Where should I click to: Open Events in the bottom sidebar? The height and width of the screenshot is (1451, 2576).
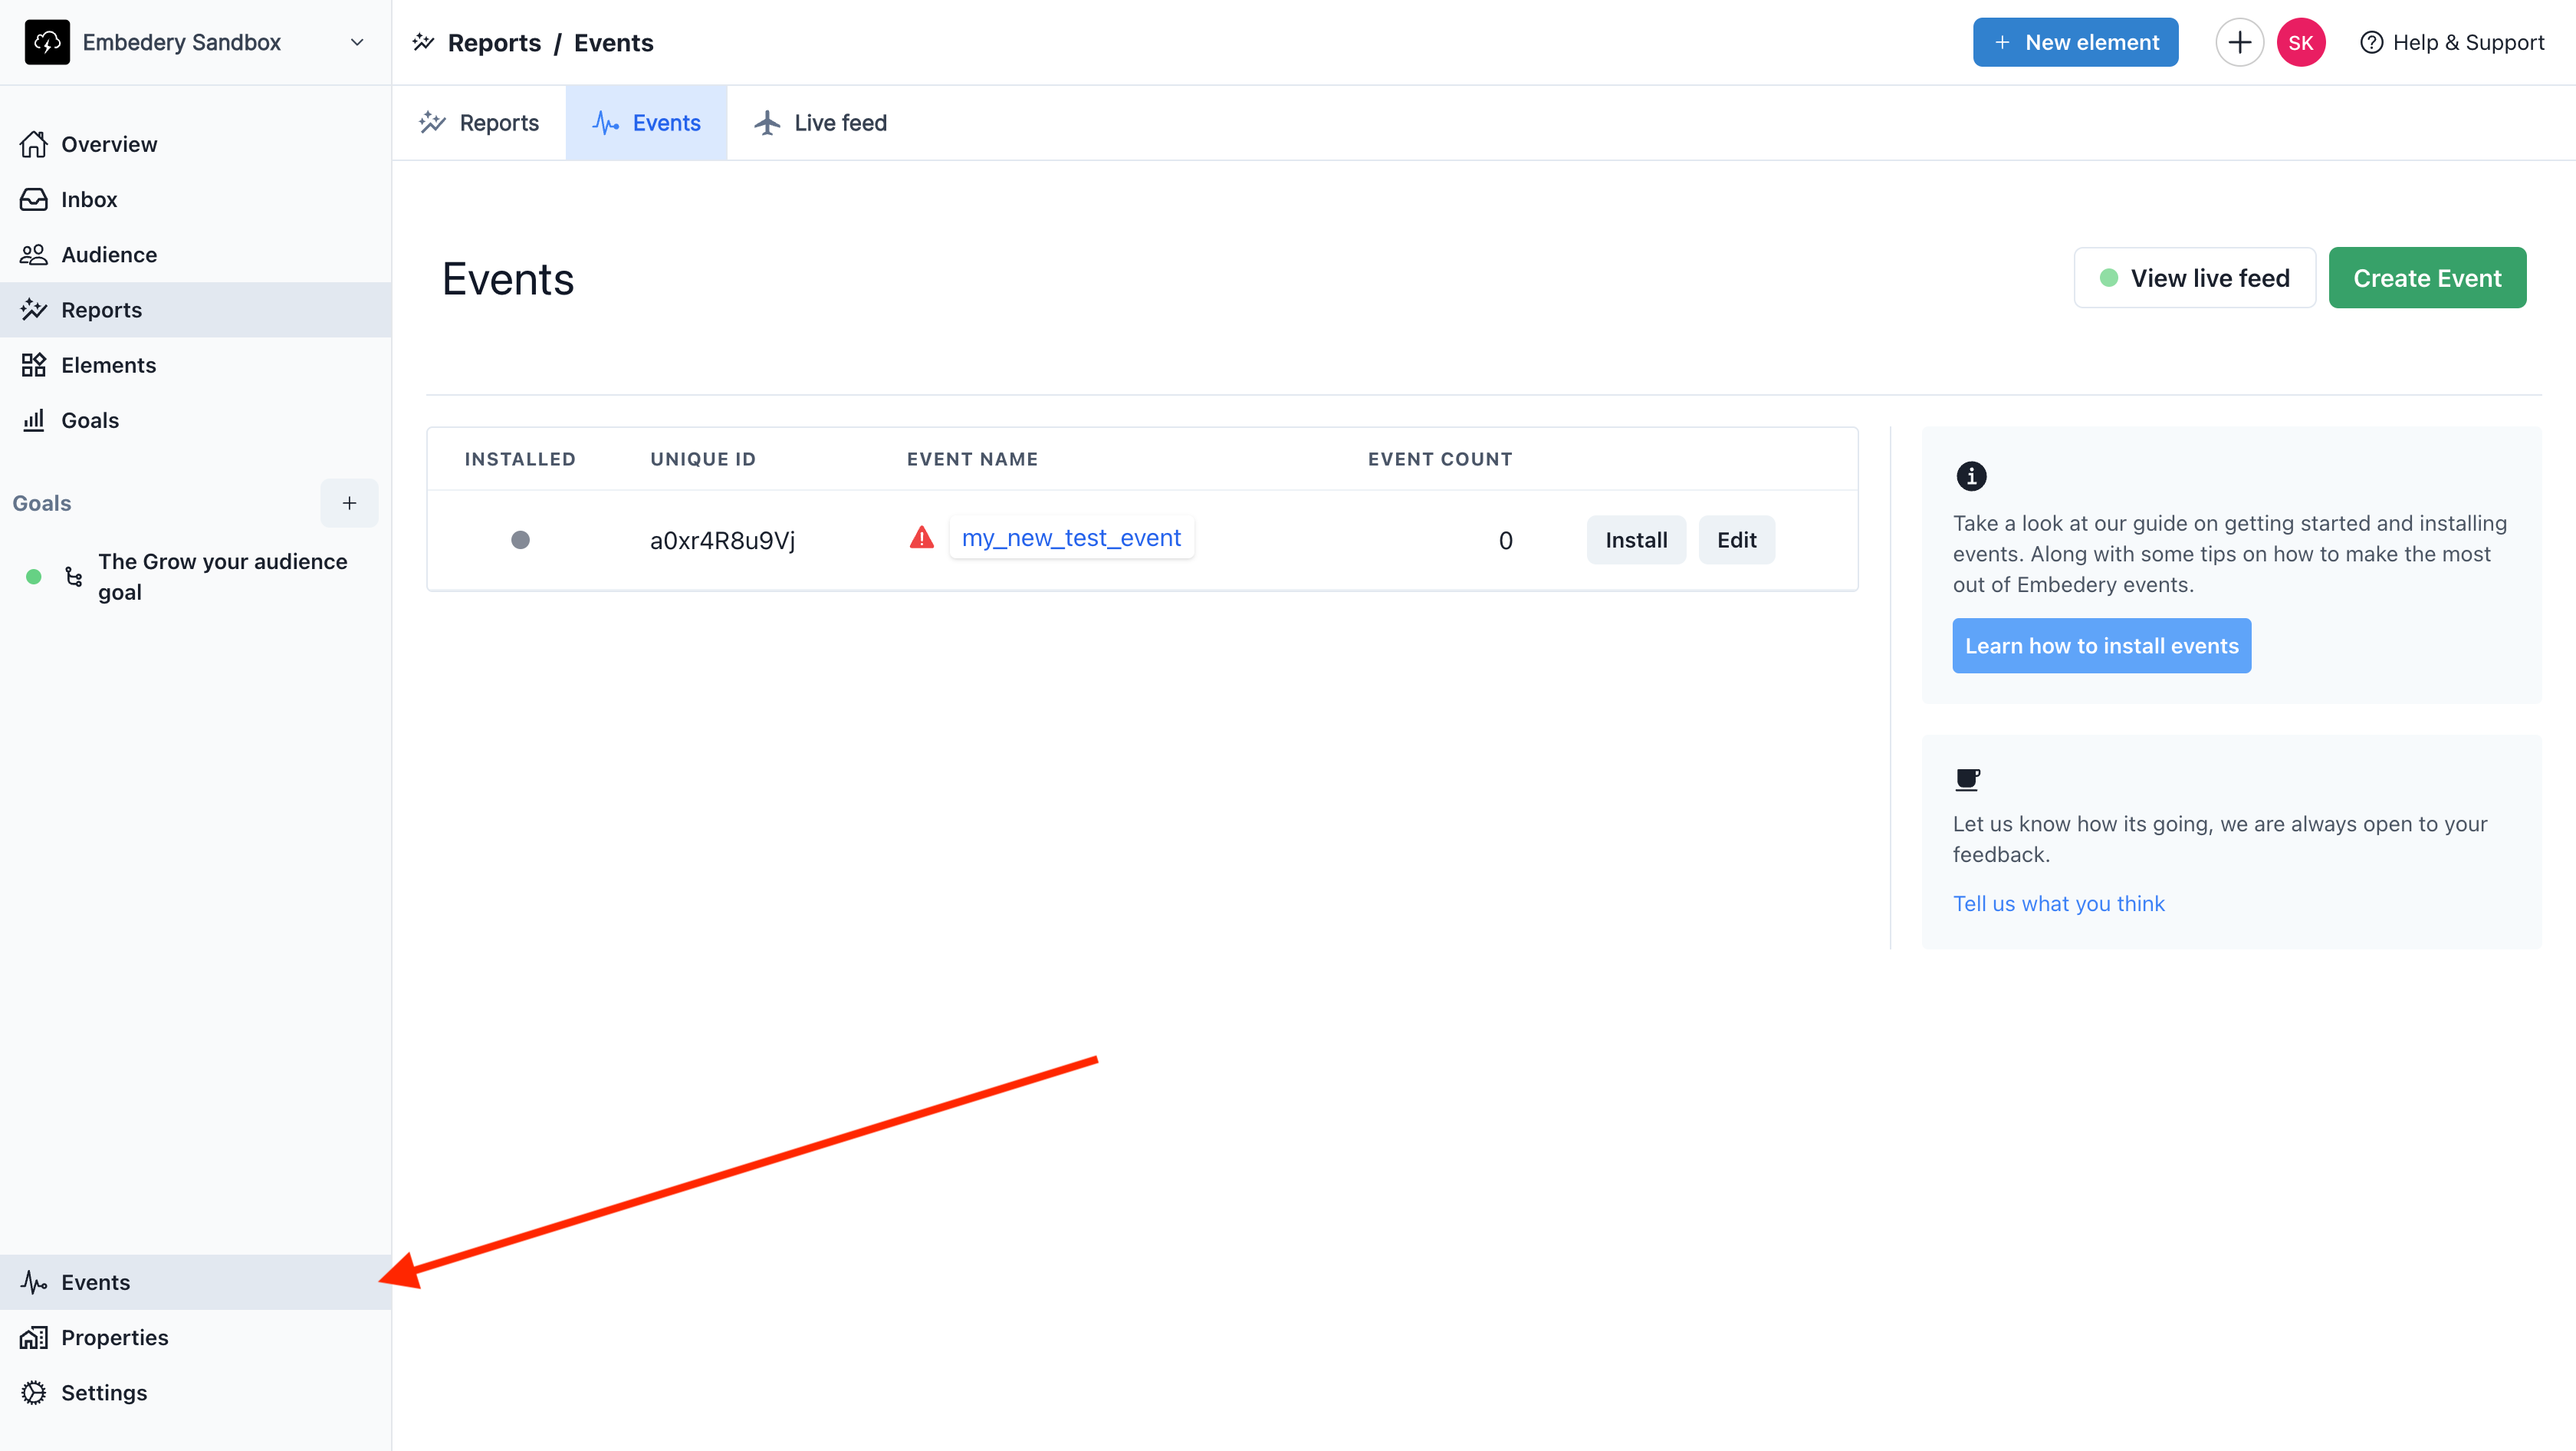[195, 1282]
